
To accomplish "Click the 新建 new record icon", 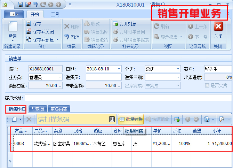I will (x=13, y=28).
